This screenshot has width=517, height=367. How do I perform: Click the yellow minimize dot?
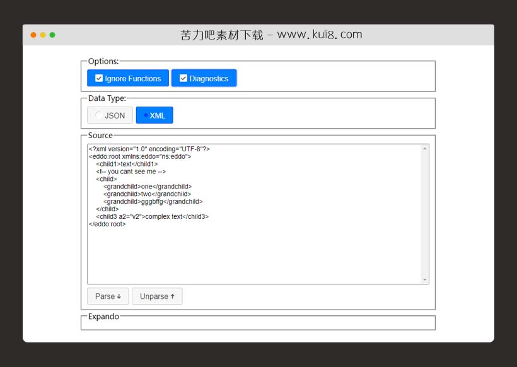pyautogui.click(x=43, y=35)
